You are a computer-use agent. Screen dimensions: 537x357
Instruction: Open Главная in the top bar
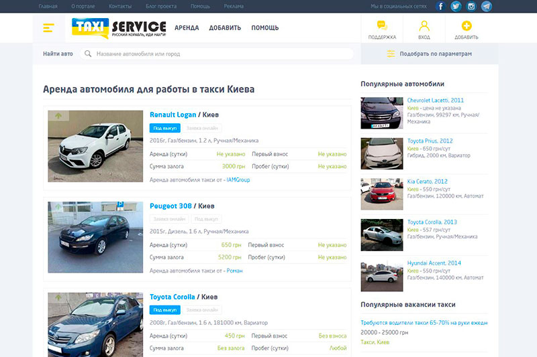click(x=48, y=6)
